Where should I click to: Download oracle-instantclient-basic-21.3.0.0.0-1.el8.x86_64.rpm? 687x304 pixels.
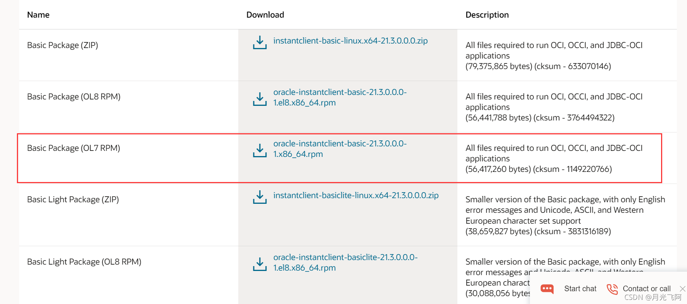tap(340, 97)
